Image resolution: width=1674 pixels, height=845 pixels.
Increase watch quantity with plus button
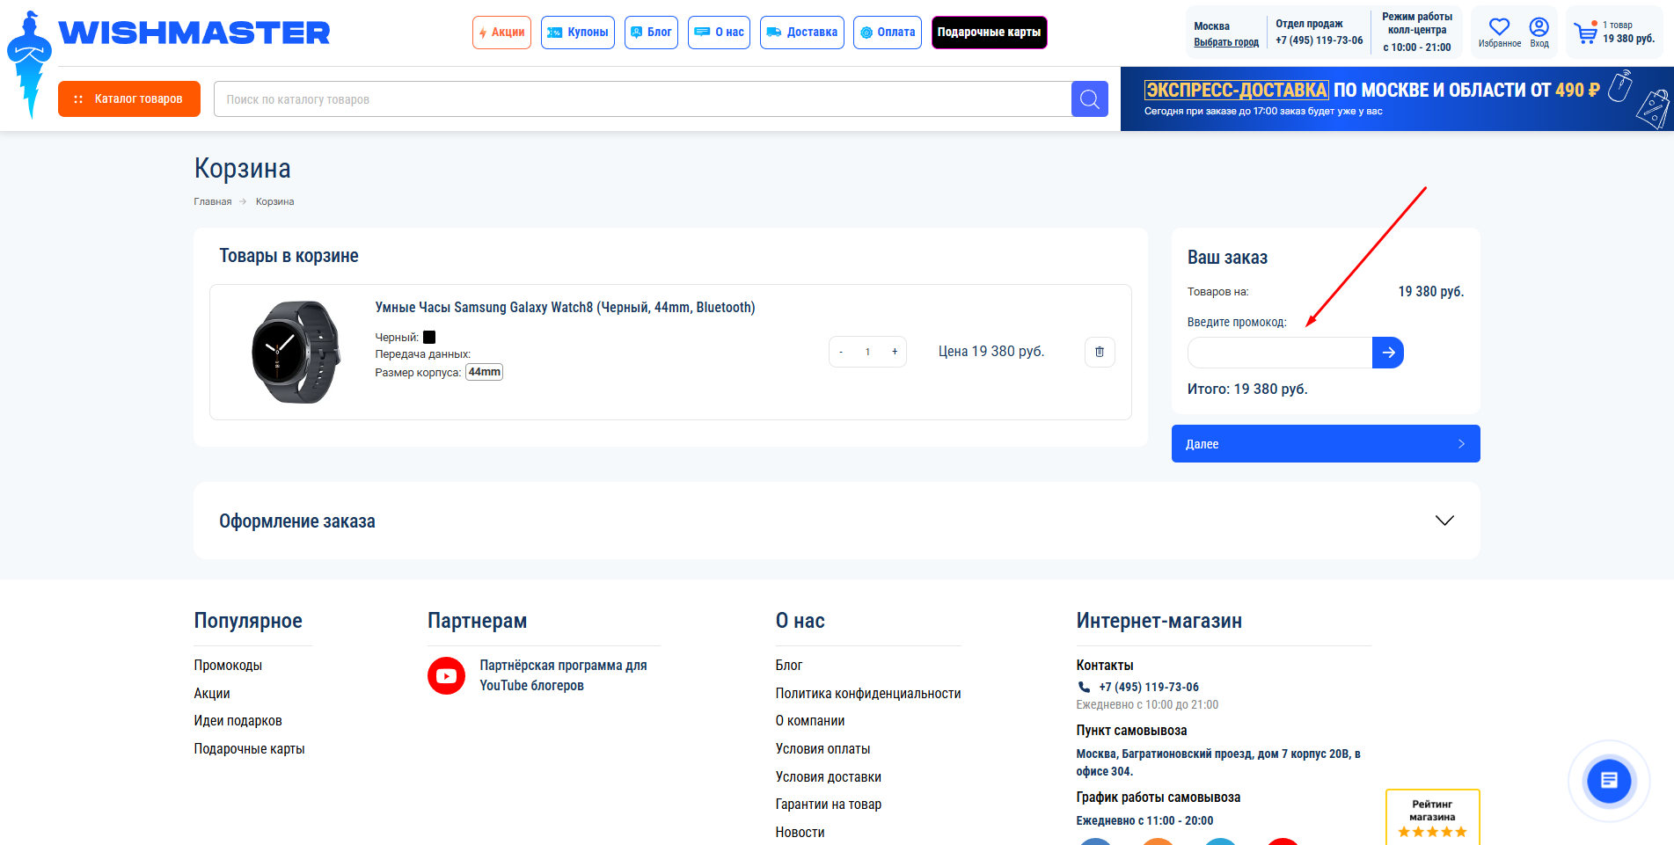tap(895, 352)
